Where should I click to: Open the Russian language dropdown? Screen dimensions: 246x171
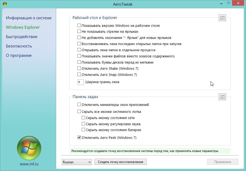click(77, 162)
